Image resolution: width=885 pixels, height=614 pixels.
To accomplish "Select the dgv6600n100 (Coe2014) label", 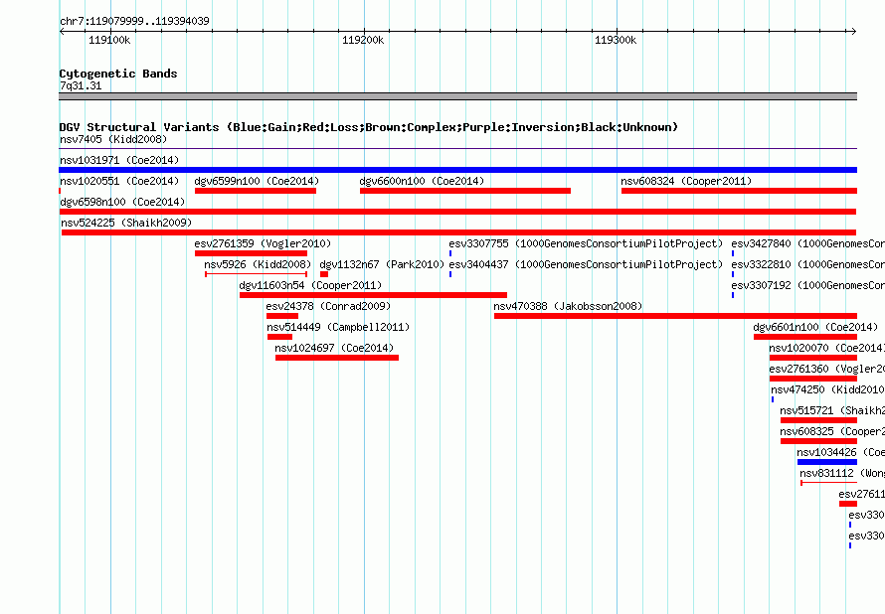I will click(x=422, y=181).
